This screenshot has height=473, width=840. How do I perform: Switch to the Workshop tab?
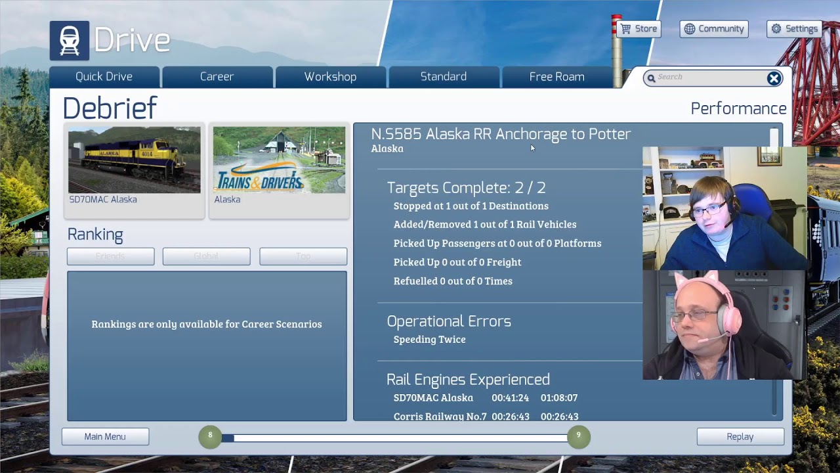pyautogui.click(x=330, y=77)
